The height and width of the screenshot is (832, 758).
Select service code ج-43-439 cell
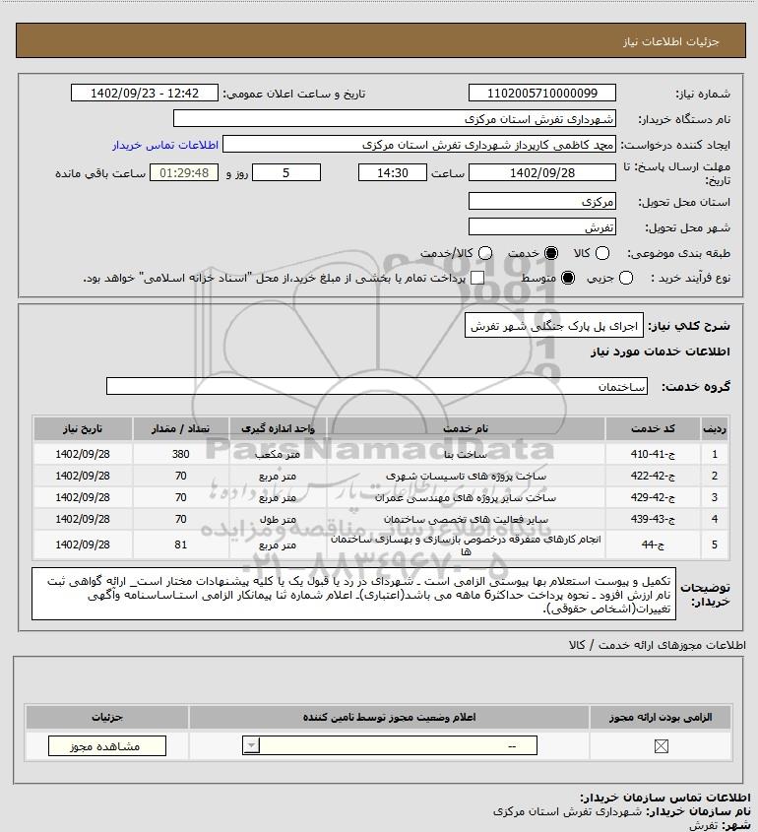[x=653, y=520]
